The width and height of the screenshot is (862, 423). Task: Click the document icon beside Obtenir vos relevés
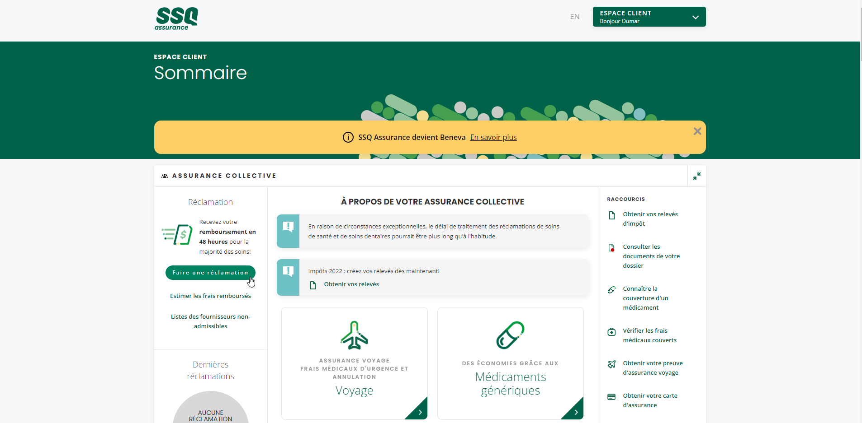point(313,285)
